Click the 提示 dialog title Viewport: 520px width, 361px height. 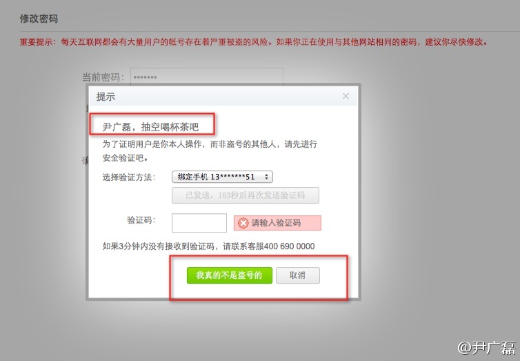tap(106, 97)
